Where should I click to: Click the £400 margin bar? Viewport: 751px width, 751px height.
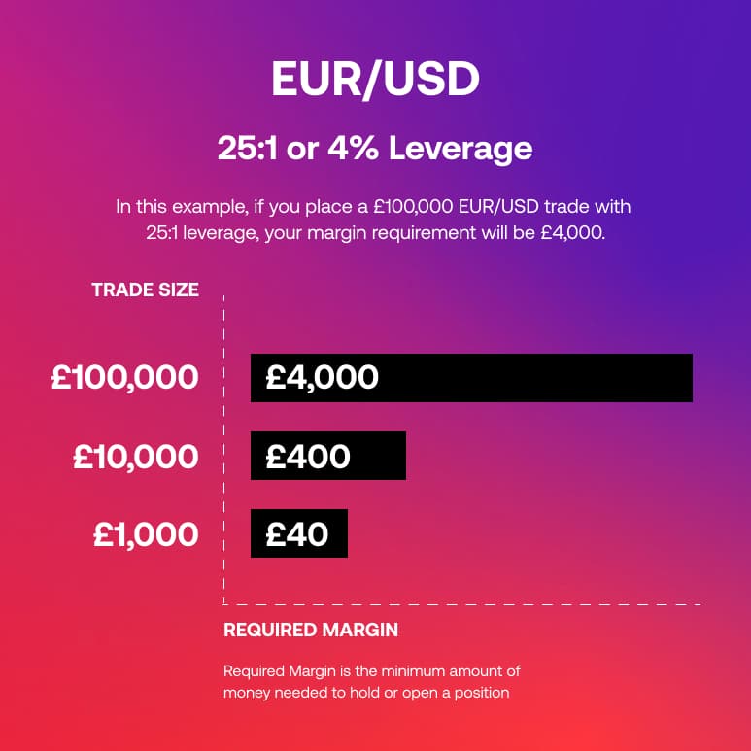327,456
